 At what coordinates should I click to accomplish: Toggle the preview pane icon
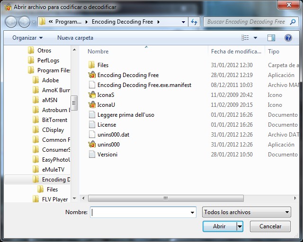(x=271, y=38)
